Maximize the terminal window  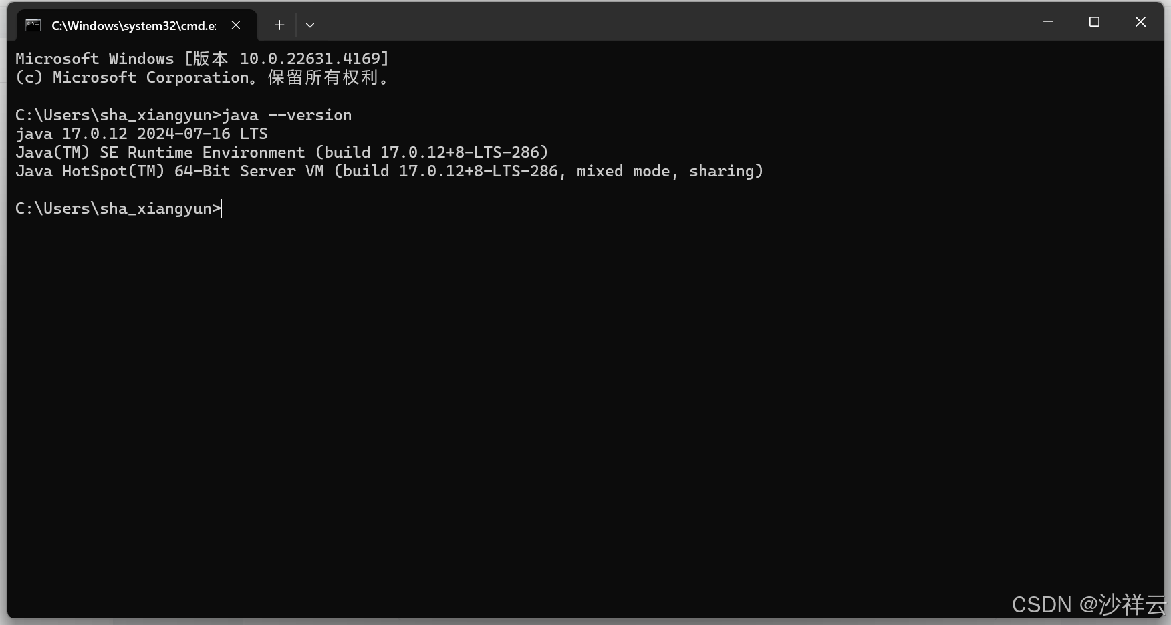pos(1094,22)
